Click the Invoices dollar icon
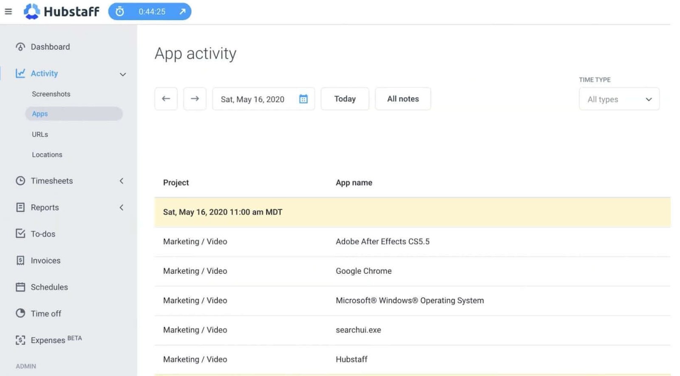Screen dimensions: 680x376 [x=20, y=260]
